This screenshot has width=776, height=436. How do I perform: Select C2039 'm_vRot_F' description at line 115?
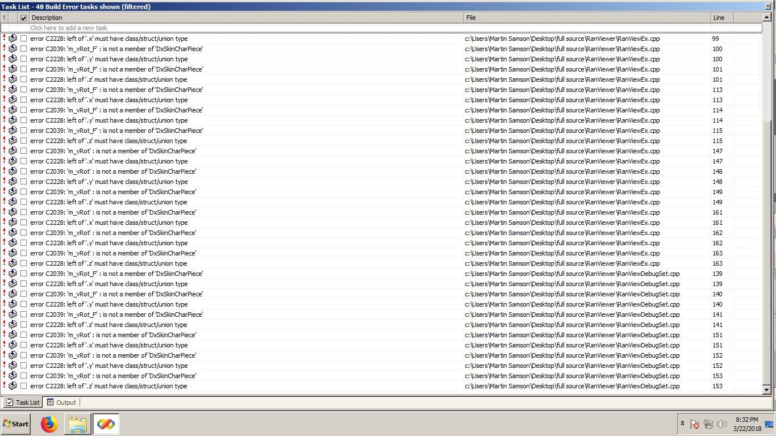[x=116, y=131]
